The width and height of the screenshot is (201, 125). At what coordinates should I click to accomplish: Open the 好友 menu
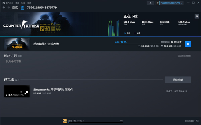click(x=23, y=3)
